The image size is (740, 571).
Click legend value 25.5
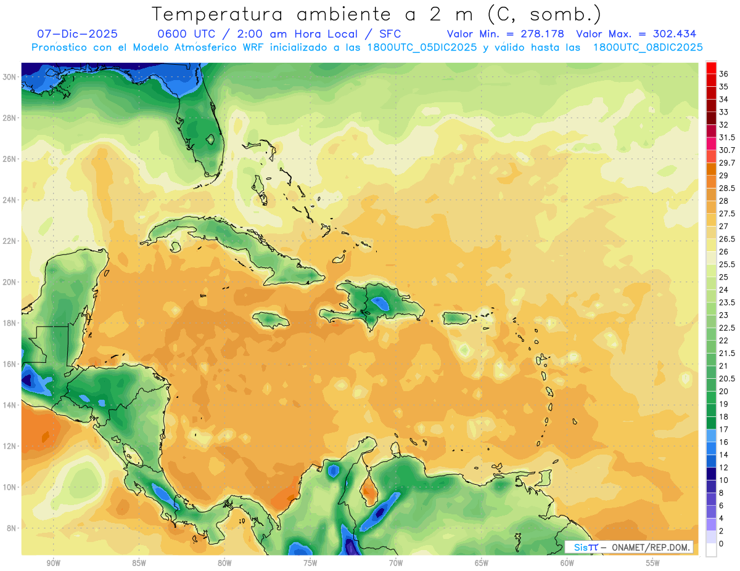point(727,264)
